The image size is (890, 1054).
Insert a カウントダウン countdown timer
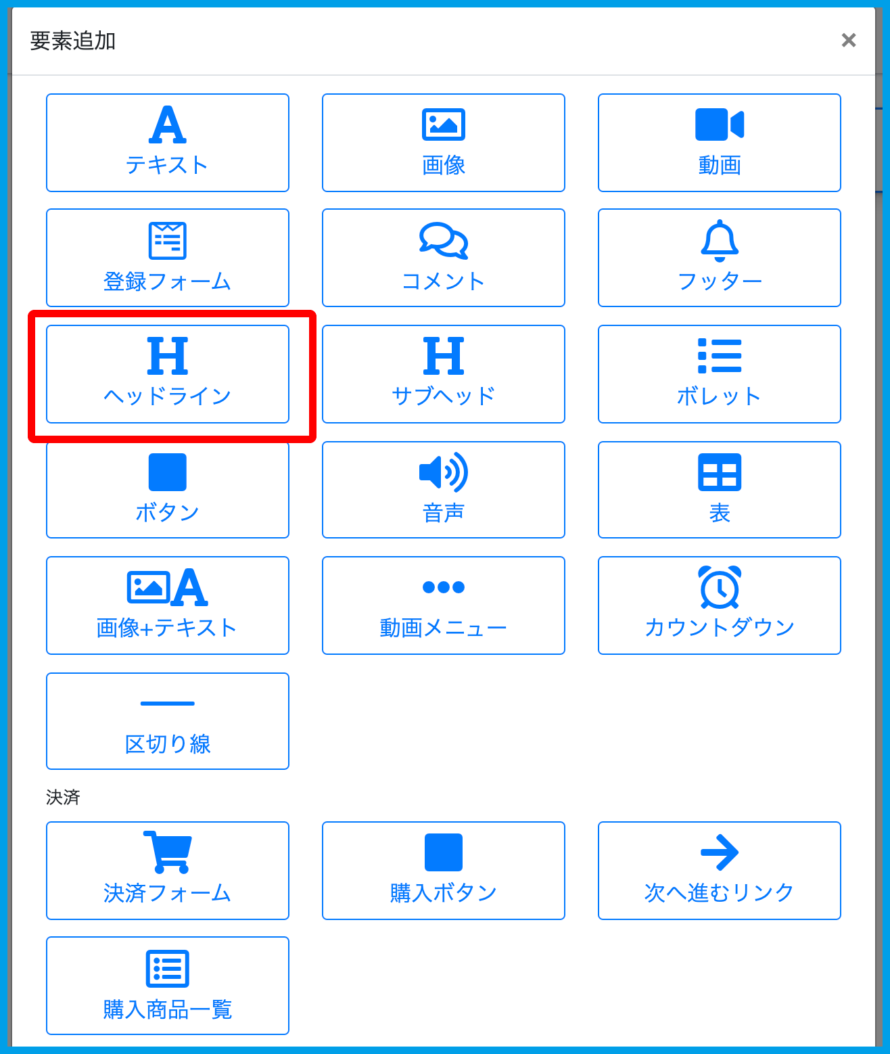(719, 605)
